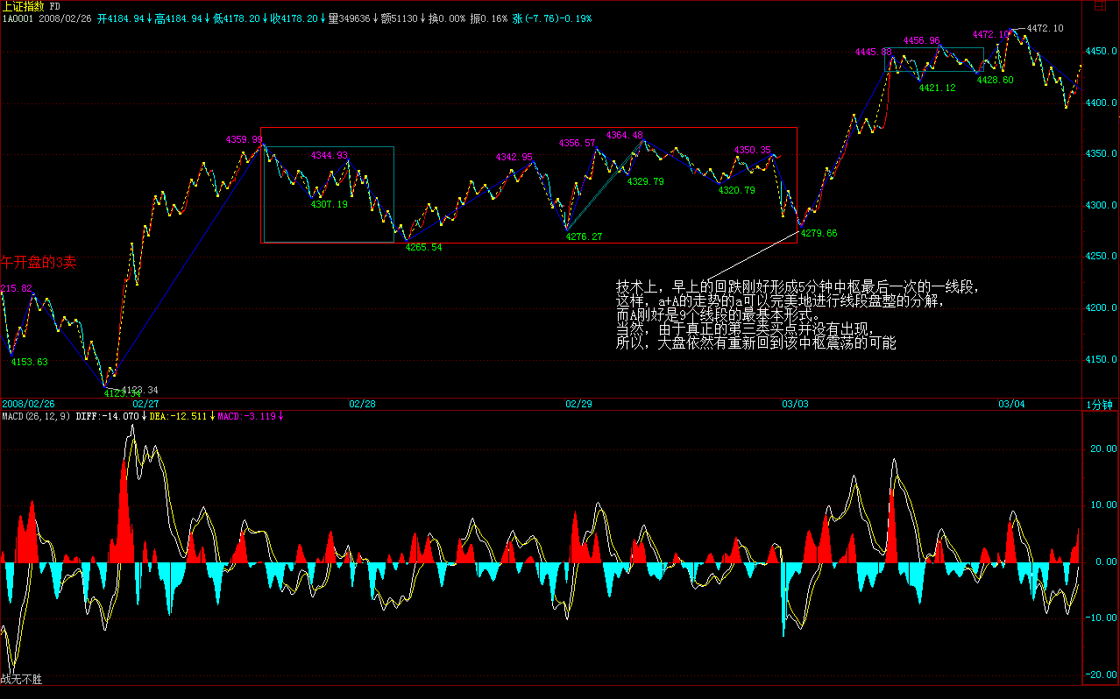
Task: Click the 1A0001 stock code
Action: [18, 18]
